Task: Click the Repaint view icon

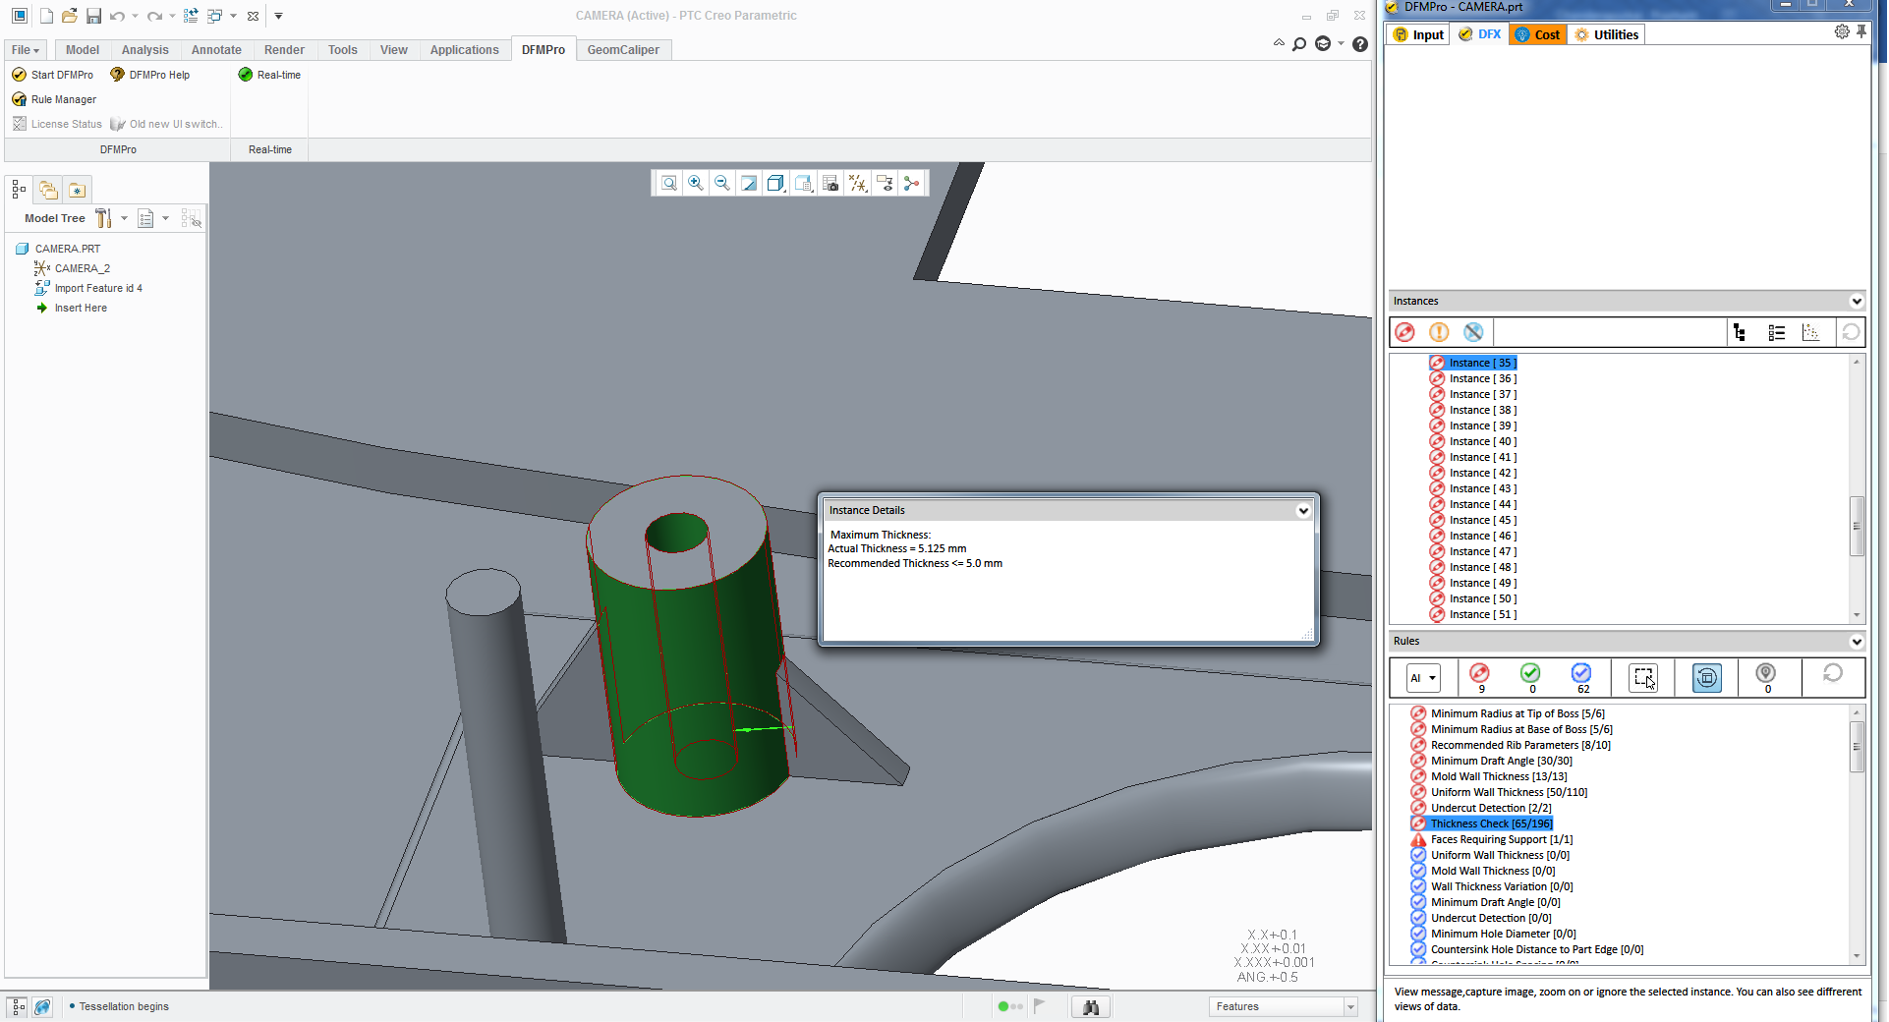Action: tap(749, 183)
